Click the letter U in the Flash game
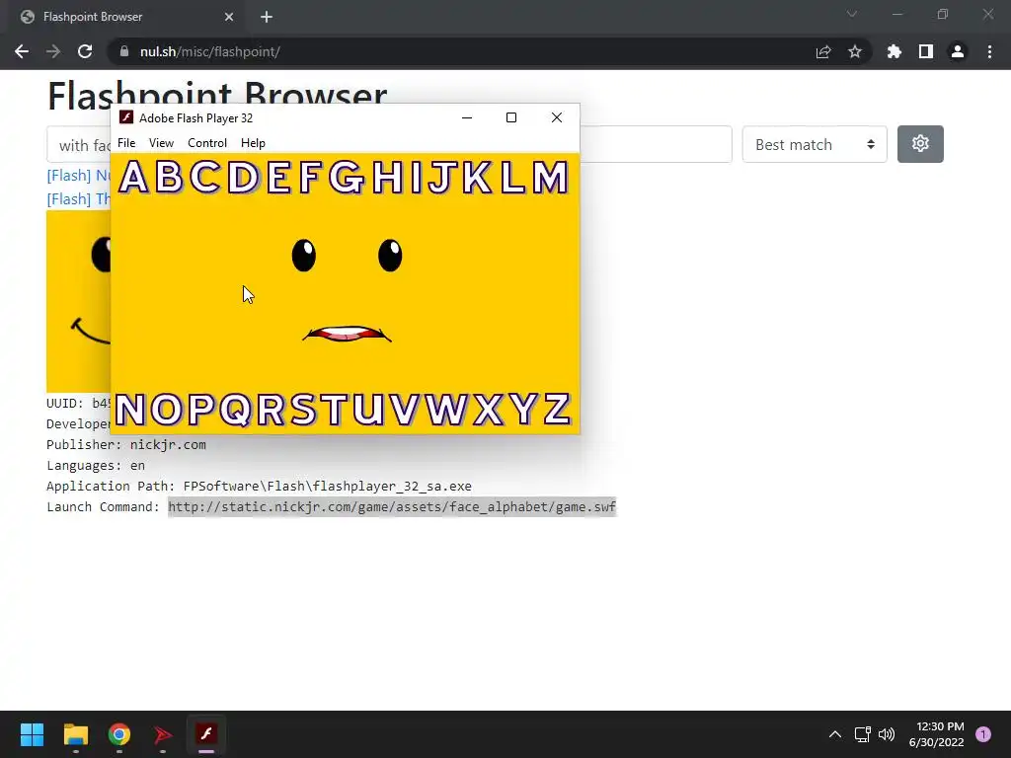 (368, 410)
